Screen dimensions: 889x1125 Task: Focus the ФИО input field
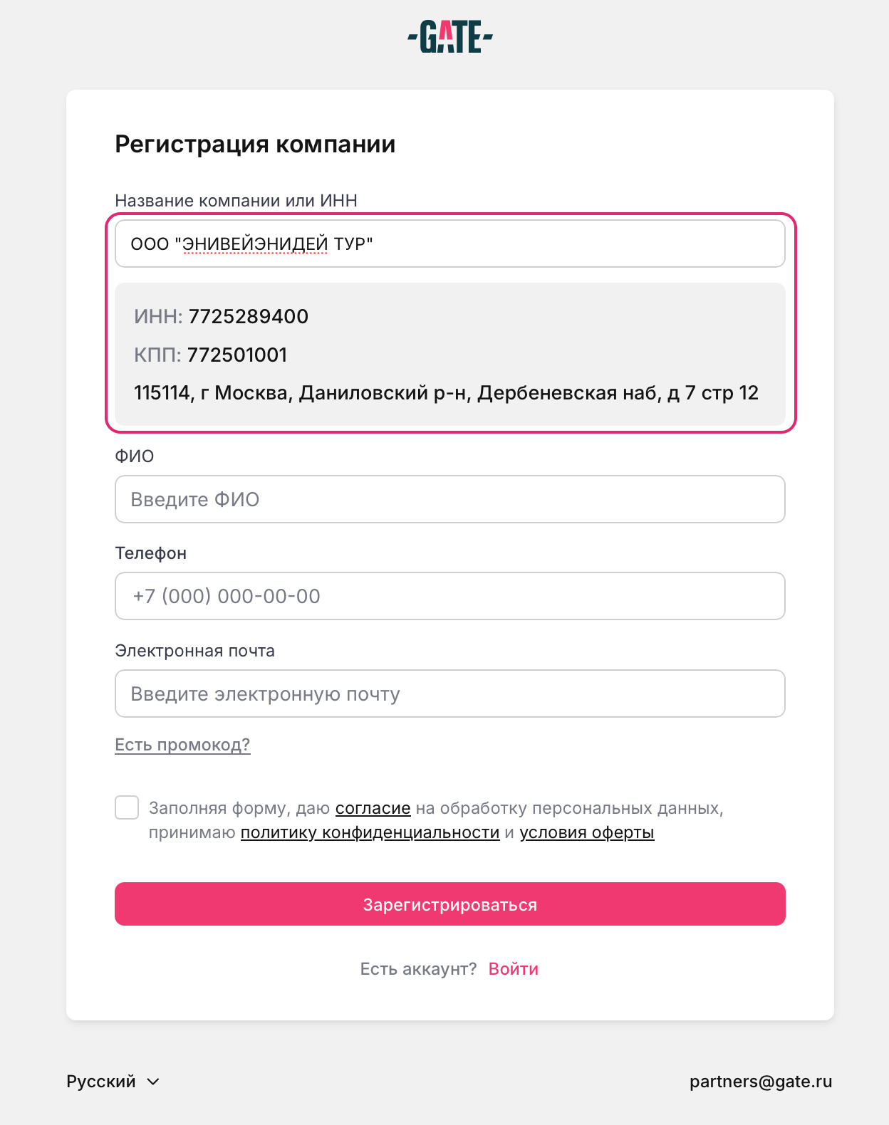click(x=449, y=499)
